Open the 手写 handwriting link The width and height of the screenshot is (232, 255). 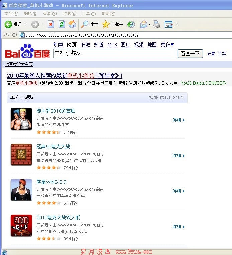(x=222, y=54)
